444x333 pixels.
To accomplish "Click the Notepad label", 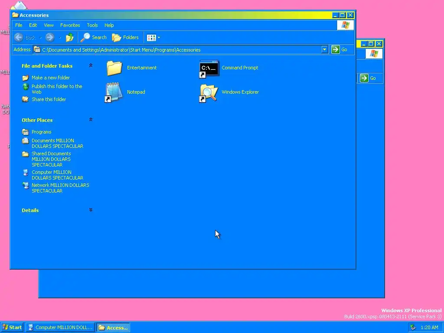I will (136, 92).
